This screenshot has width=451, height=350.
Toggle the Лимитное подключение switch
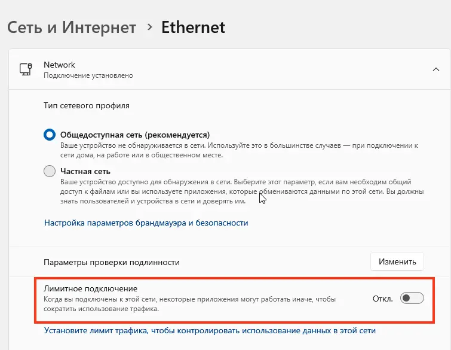(x=412, y=298)
